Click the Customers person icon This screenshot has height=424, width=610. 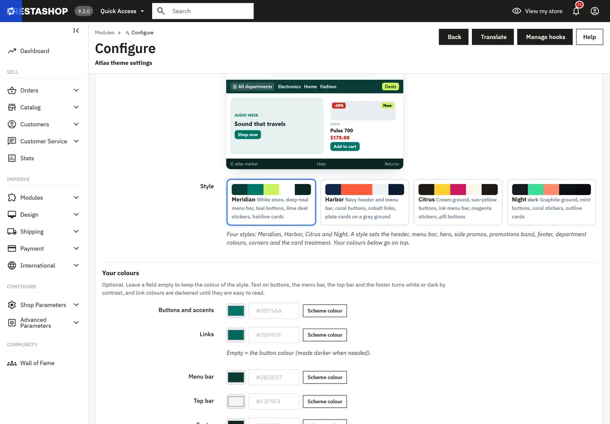[x=12, y=124]
